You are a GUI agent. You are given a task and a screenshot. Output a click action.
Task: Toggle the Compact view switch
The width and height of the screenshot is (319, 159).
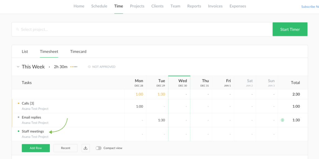point(98,148)
